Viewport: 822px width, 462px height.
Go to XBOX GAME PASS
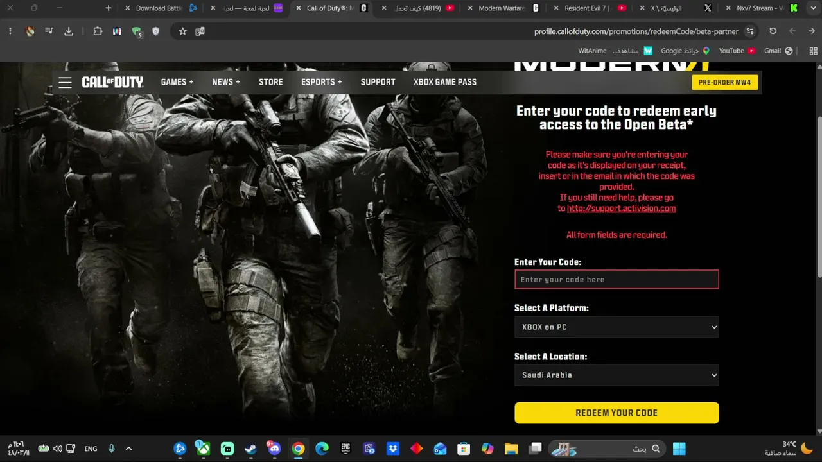click(445, 82)
